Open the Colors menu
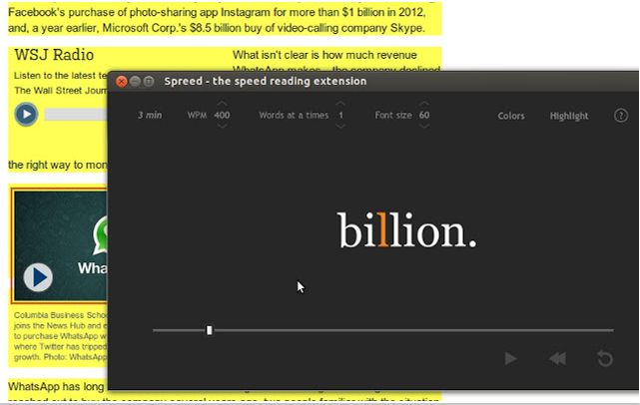The image size is (640, 405). 511,116
